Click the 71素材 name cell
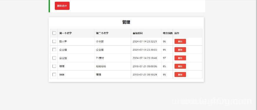Image resolution: width=257 pixels, height=110 pixels. pyautogui.click(x=100, y=58)
